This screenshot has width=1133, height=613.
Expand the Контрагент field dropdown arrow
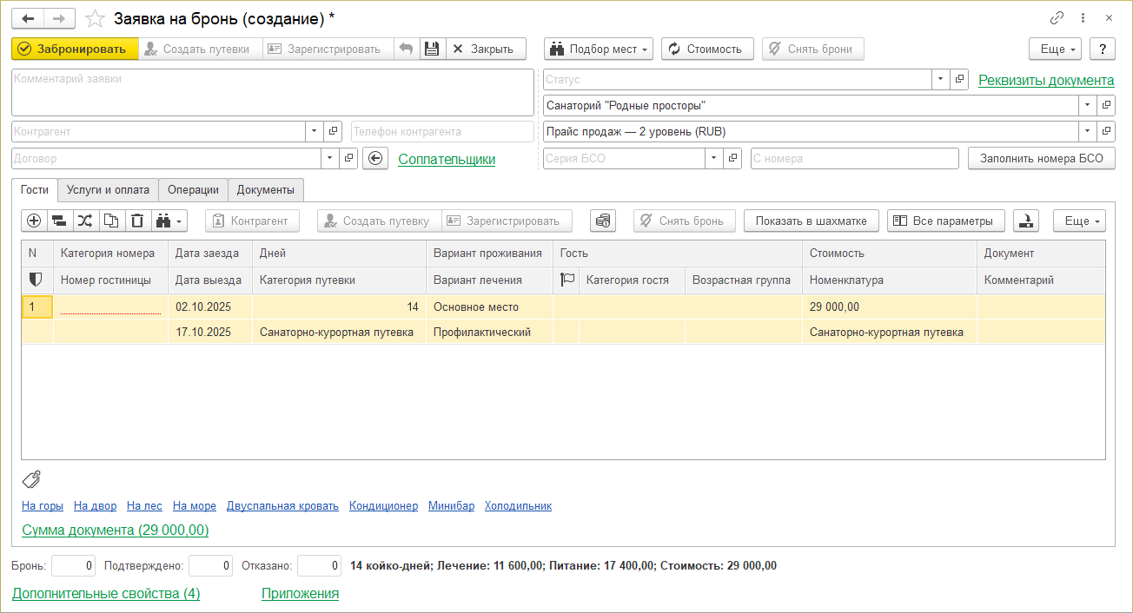tap(314, 132)
